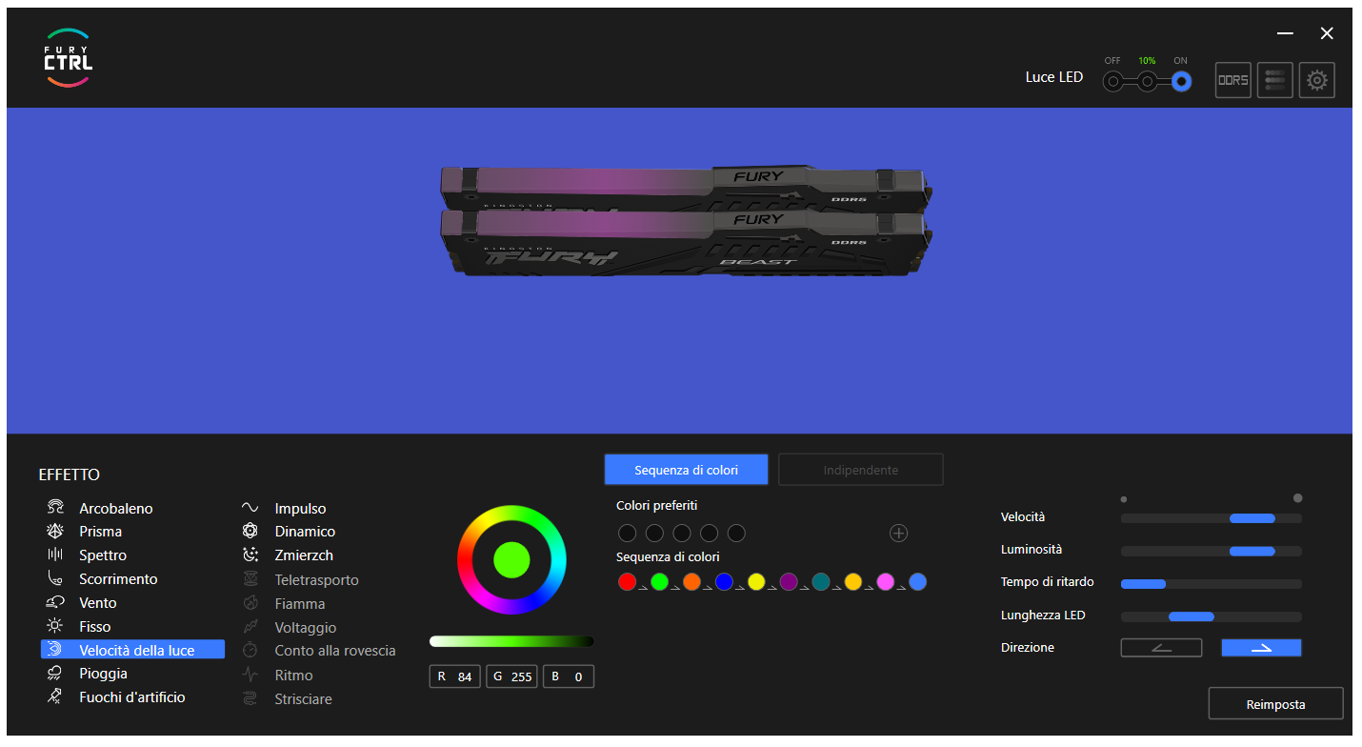Click the Dinamico effect icon
Image resolution: width=1362 pixels, height=747 pixels.
click(x=250, y=531)
